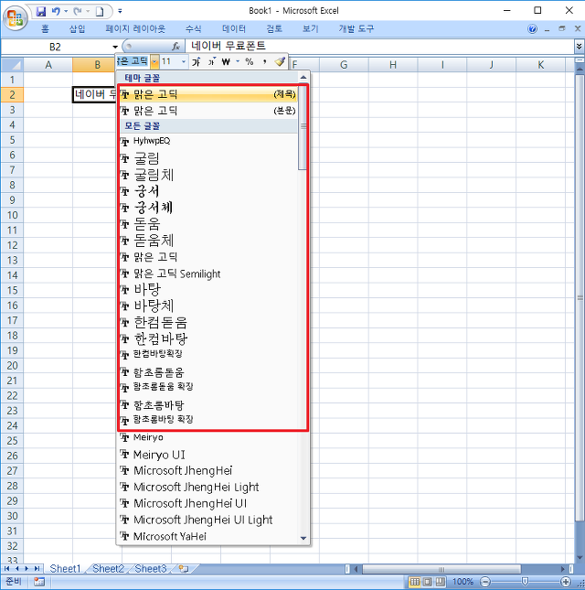The width and height of the screenshot is (585, 590).
Task: Open the 데이터 ribbon tab
Action: (x=234, y=28)
